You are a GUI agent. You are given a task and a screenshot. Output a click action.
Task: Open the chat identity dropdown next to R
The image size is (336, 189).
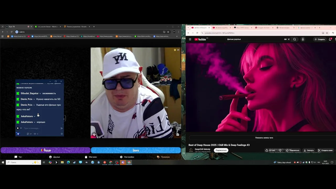tap(21, 128)
